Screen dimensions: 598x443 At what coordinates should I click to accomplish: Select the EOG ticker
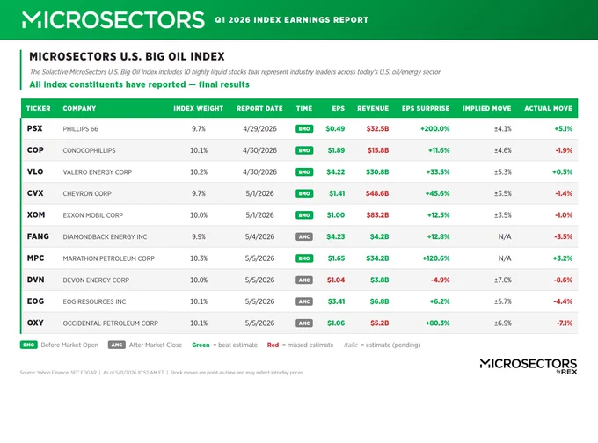pos(35,301)
